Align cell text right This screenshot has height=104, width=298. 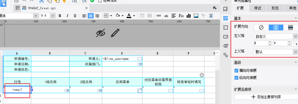(97, 16)
